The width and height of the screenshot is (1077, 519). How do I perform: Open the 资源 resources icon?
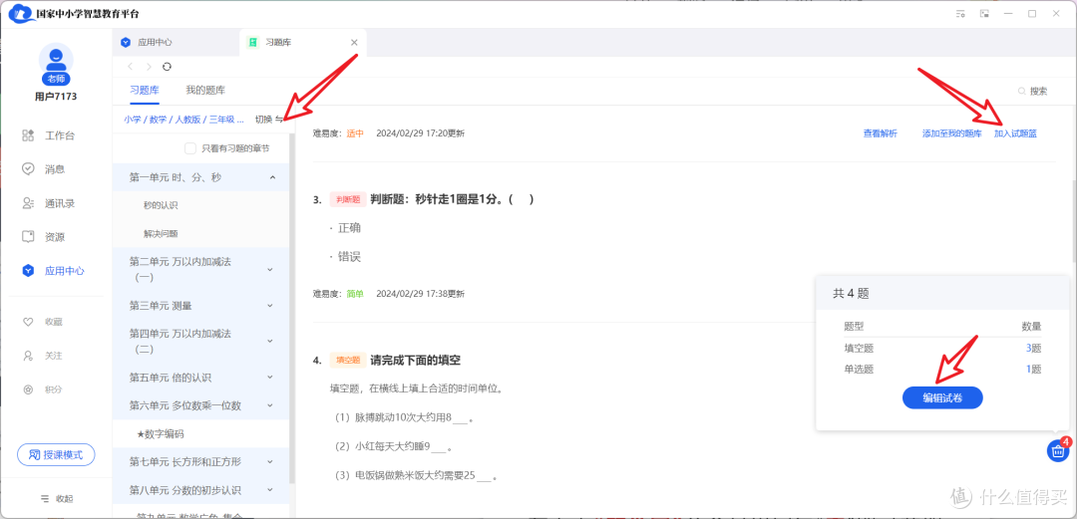pyautogui.click(x=28, y=237)
